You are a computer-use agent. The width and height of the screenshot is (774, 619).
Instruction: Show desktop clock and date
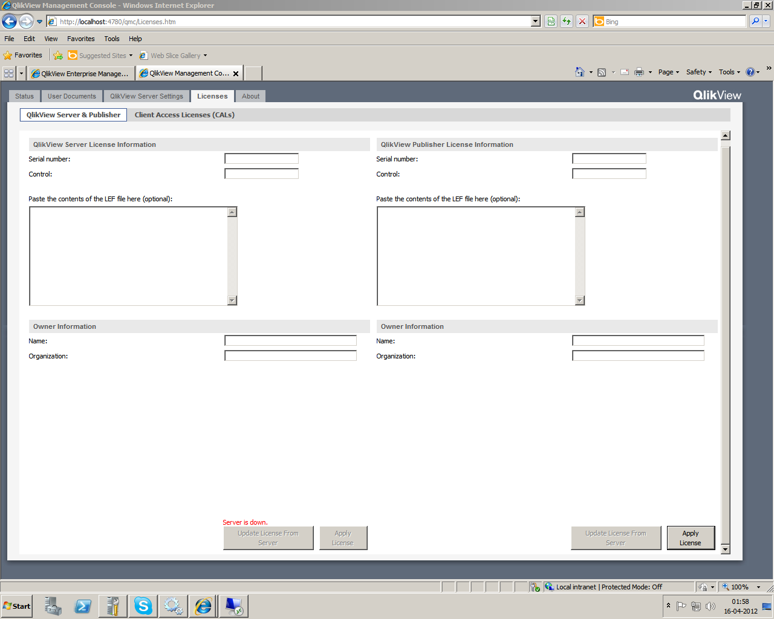741,606
